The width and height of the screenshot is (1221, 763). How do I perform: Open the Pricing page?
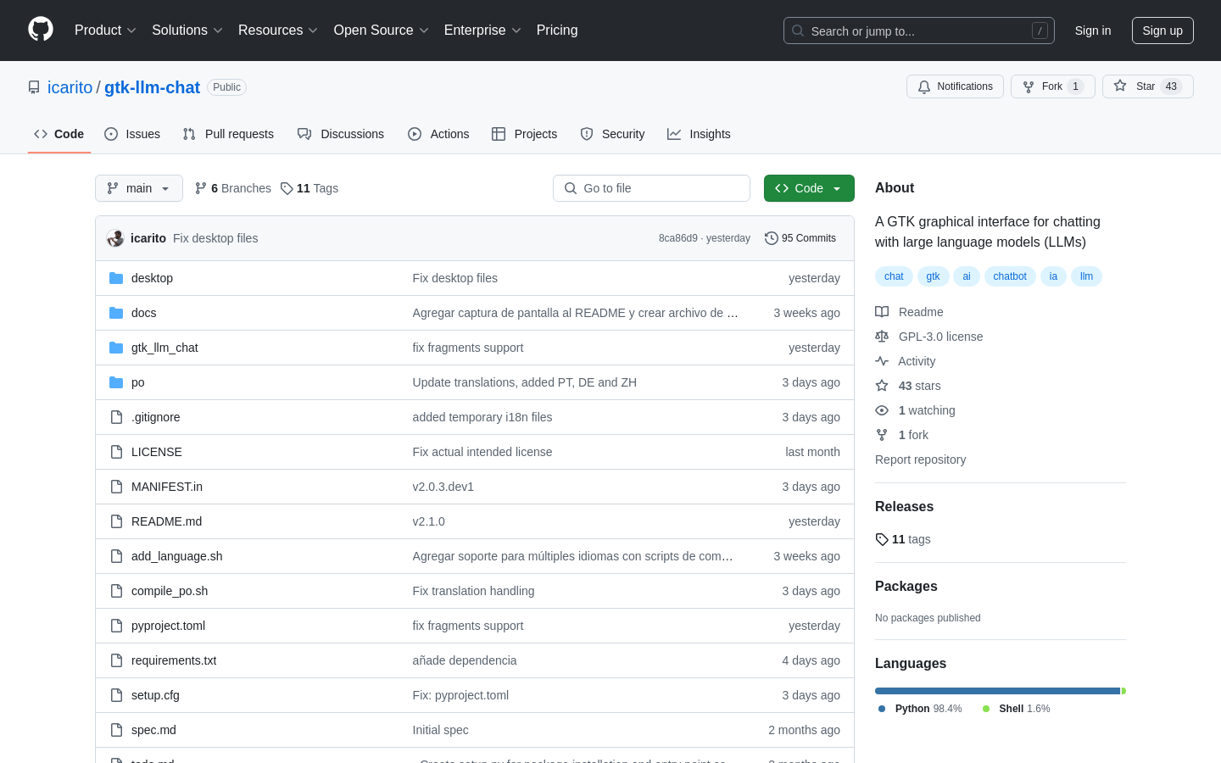point(557,31)
